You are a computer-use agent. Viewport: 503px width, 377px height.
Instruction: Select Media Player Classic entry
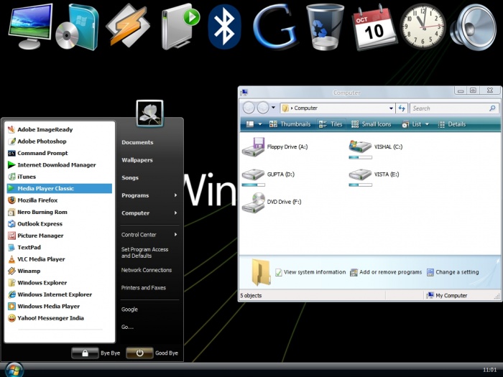point(60,188)
